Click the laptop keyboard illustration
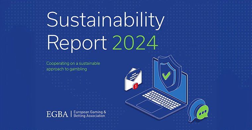 [161, 100]
